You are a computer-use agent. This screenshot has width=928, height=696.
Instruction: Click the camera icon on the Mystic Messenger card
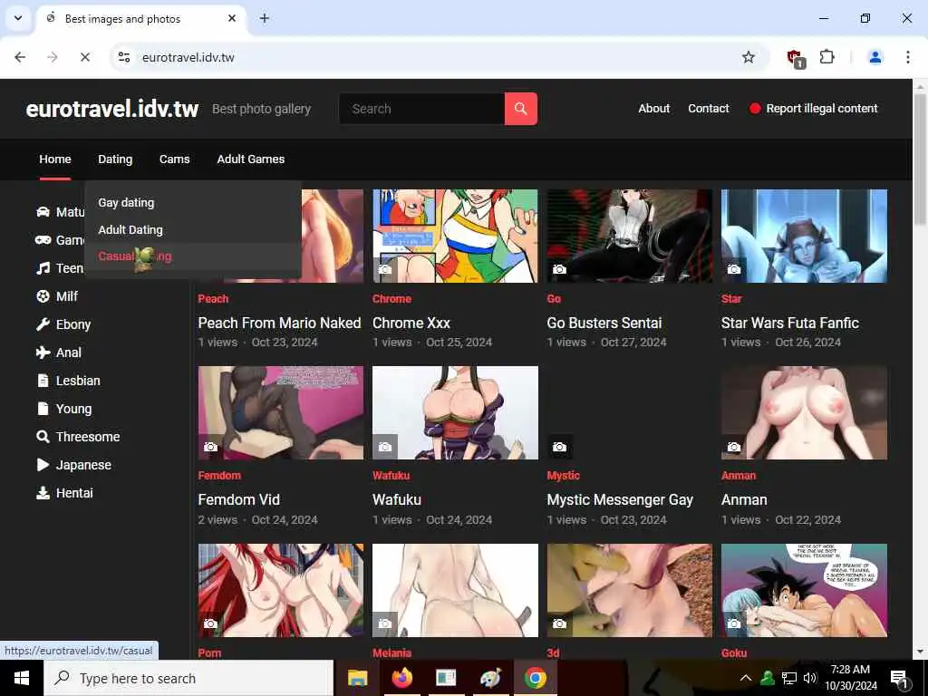(559, 447)
